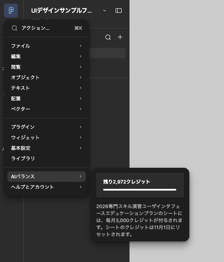Image resolution: width=224 pixels, height=262 pixels.
Task: Click the credits remaining progress bar
Action: point(140,190)
